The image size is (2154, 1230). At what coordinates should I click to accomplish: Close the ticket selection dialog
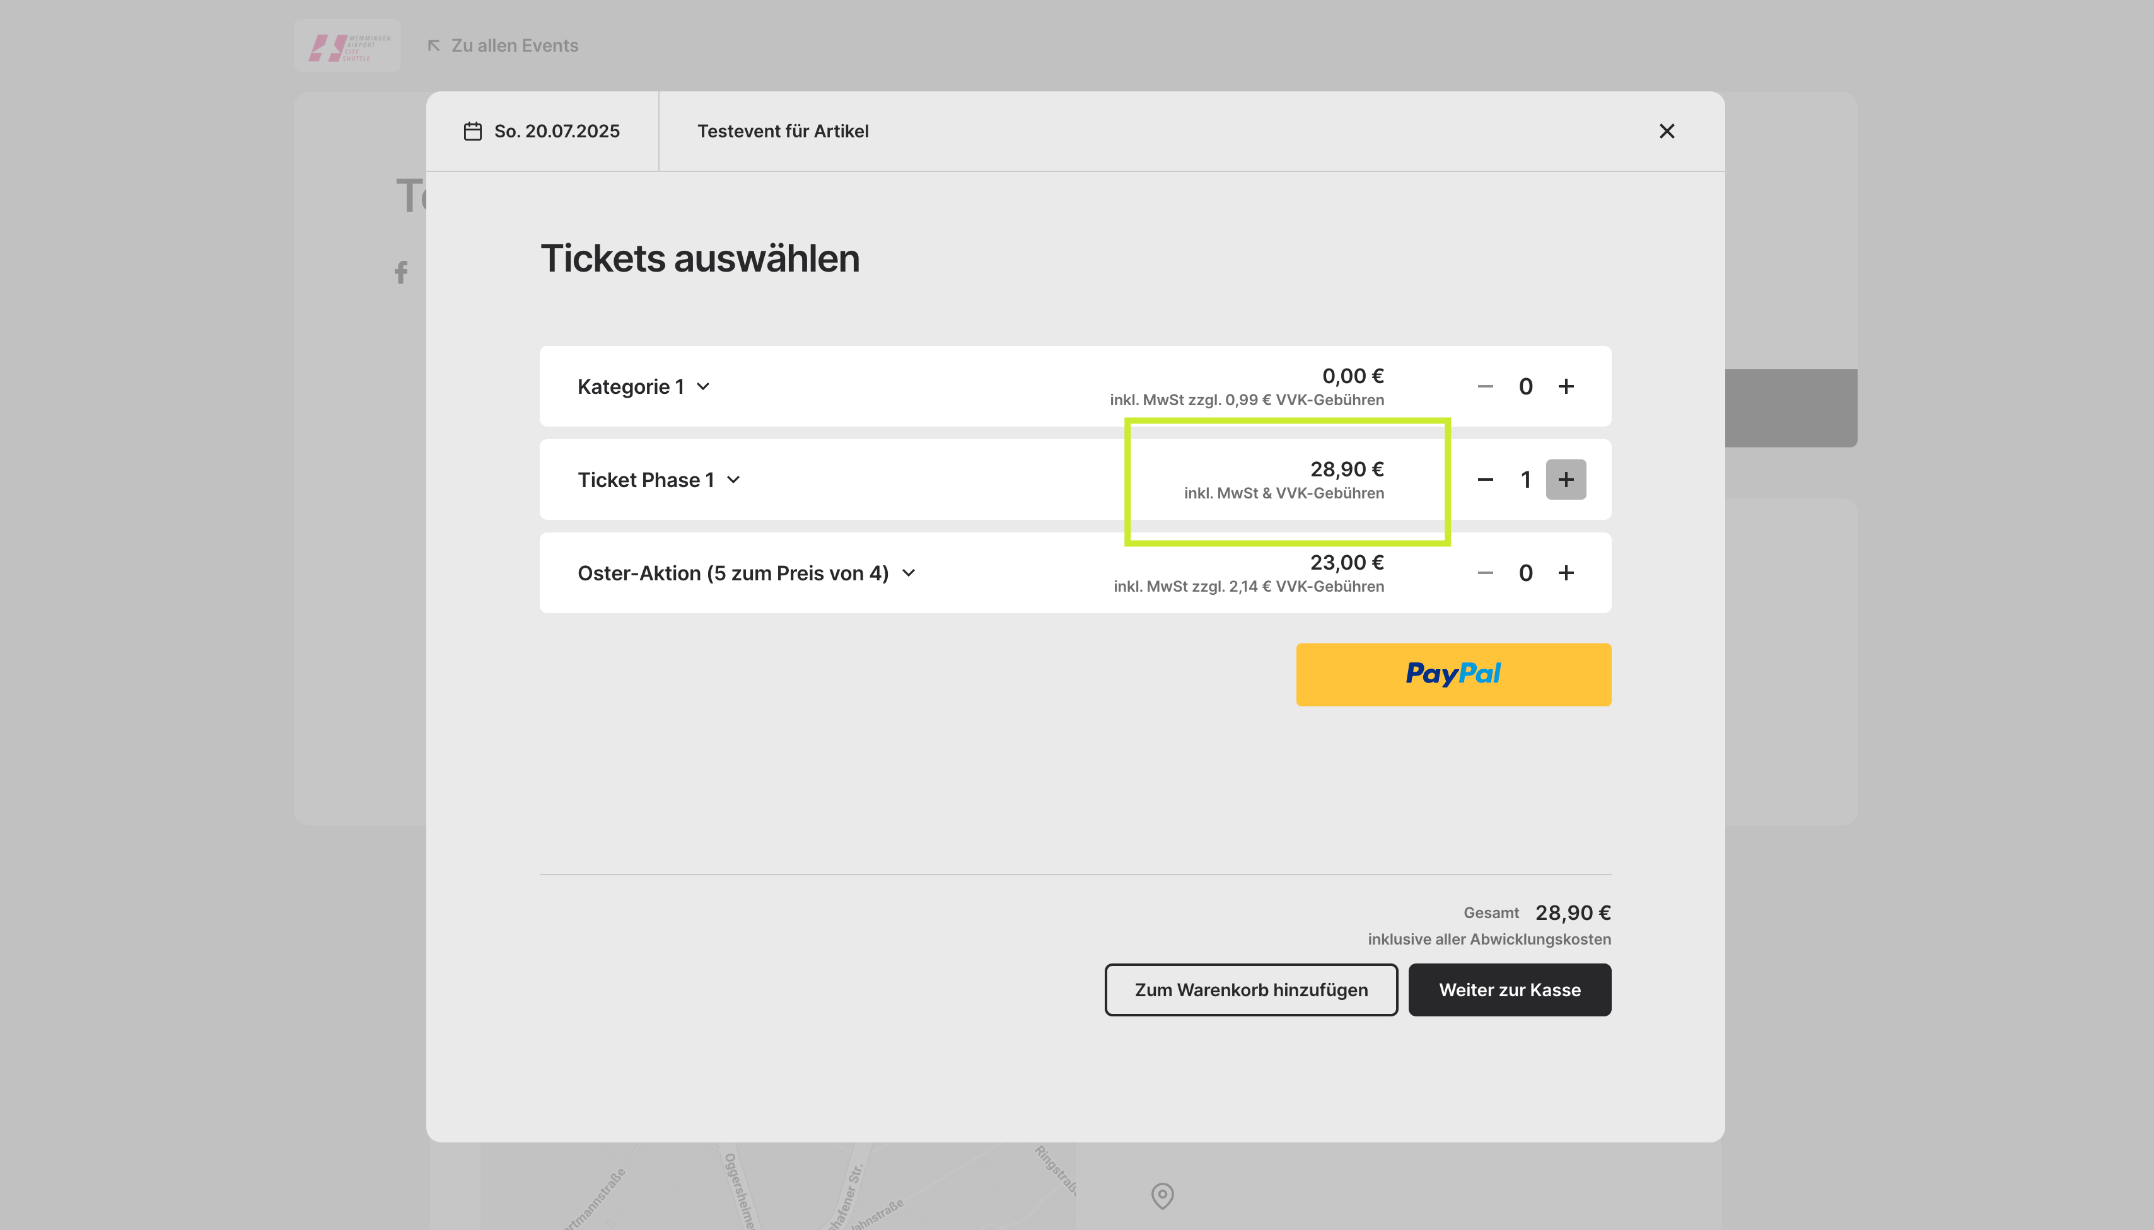[x=1666, y=131]
